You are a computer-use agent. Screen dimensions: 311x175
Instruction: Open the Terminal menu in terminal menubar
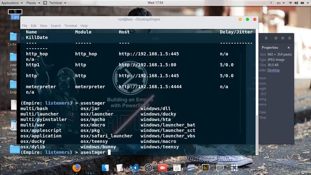pos(70,26)
